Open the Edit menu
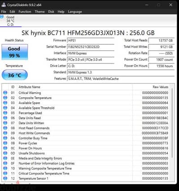The height and width of the screenshot is (191, 179). tap(12, 12)
